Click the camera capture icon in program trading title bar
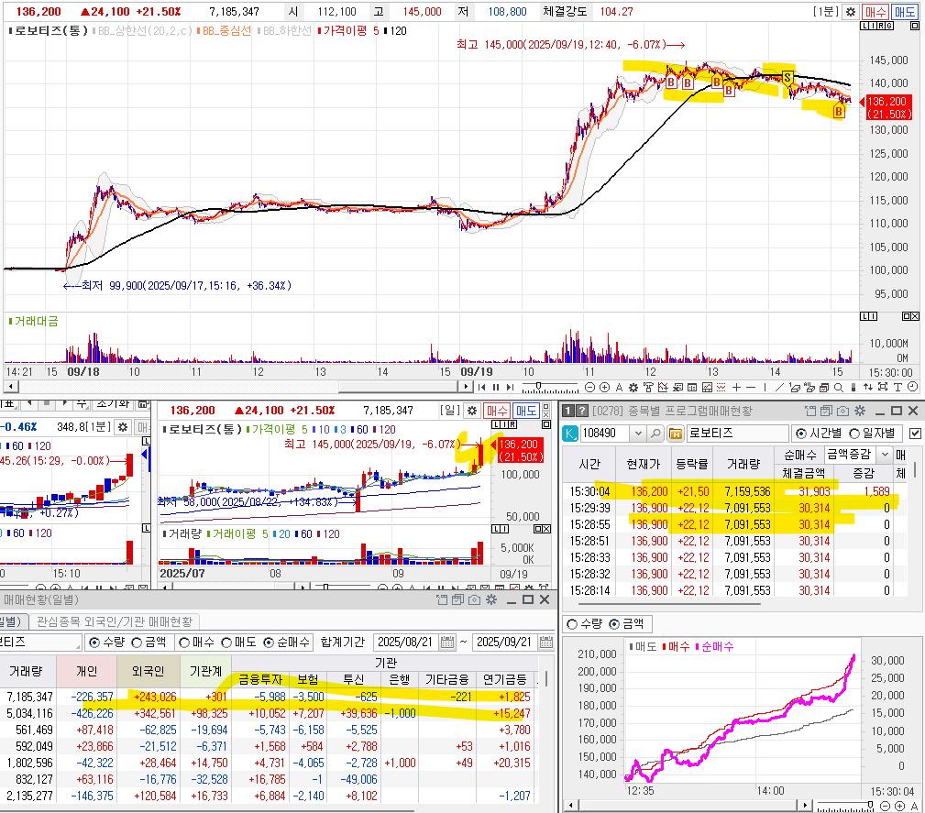Screen dimensions: 925x813 [843, 411]
